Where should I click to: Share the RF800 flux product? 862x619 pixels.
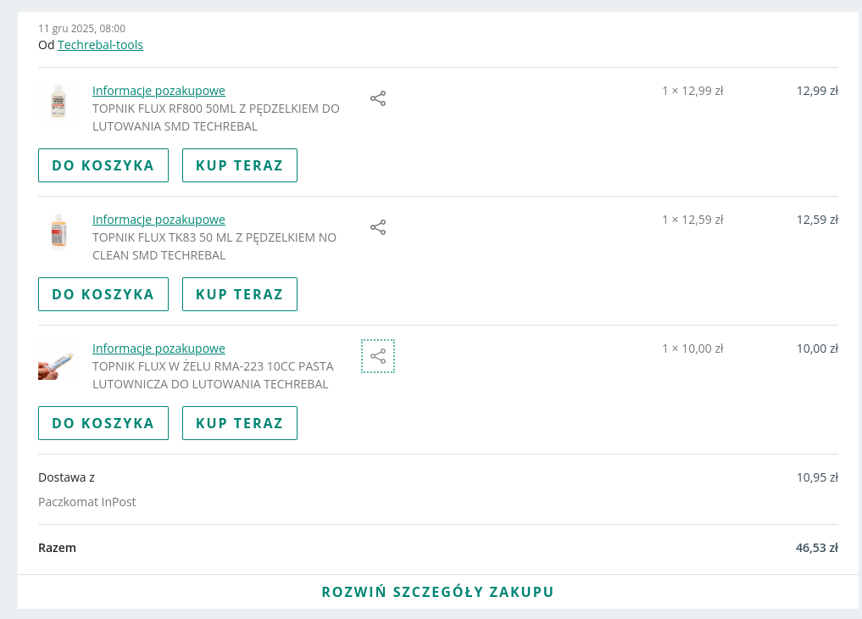point(378,98)
